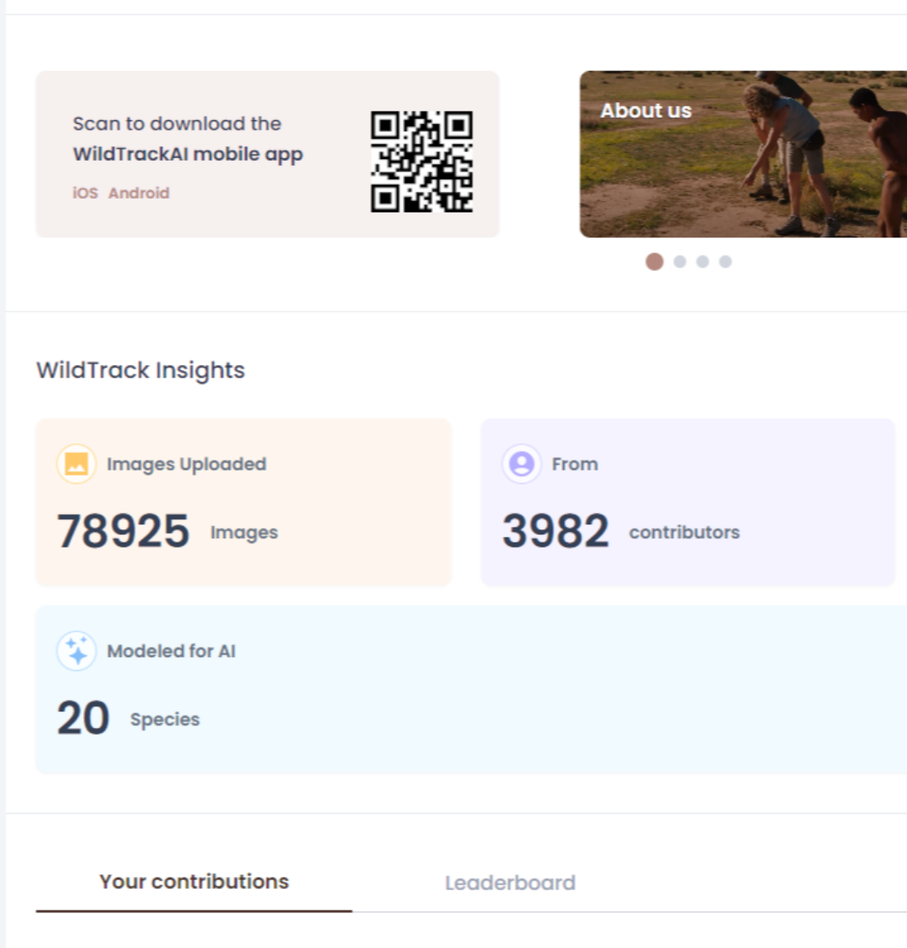
Task: Switch to the Leaderboard tab
Action: point(510,884)
